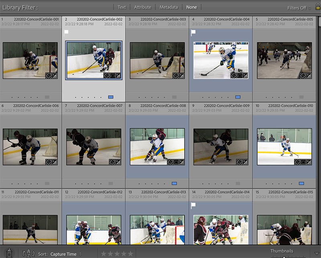Image resolution: width=321 pixels, height=258 pixels.
Task: Expand toolbar options arrow at bottom right
Action: 317,254
